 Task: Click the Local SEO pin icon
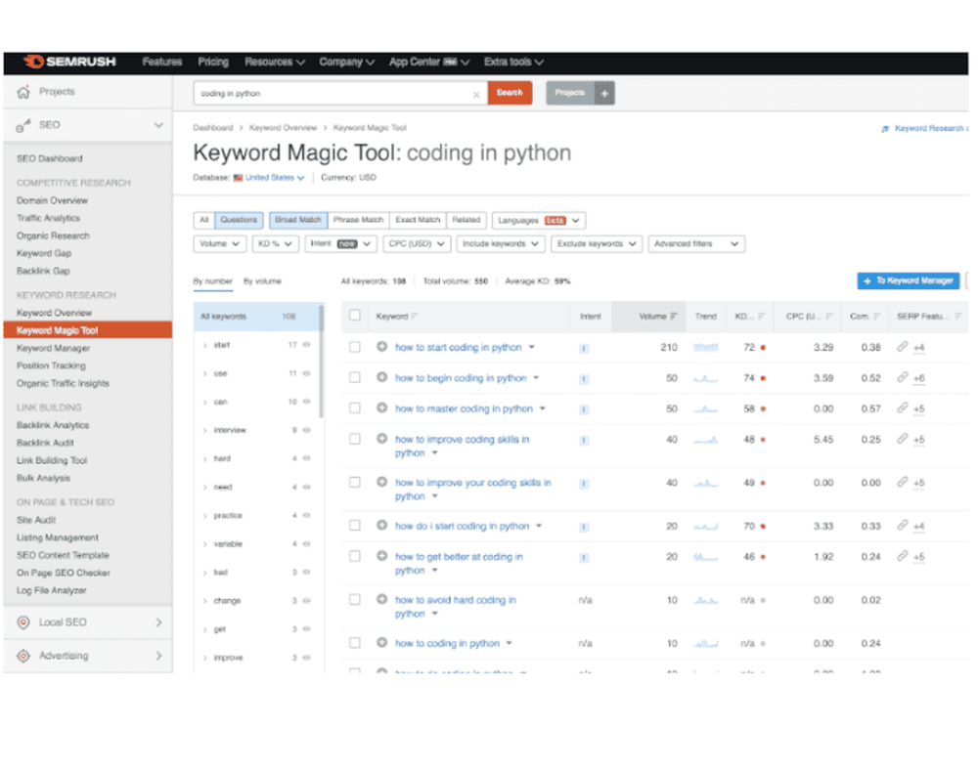[23, 622]
